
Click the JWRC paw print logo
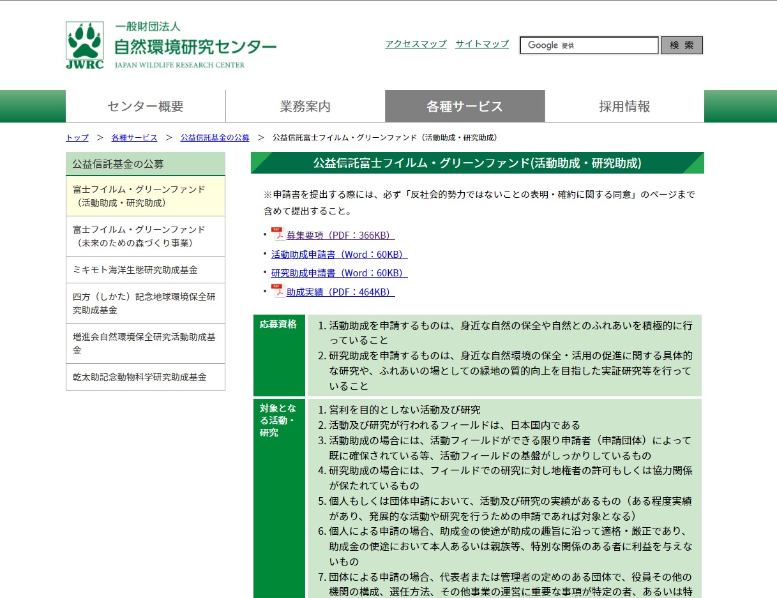point(84,45)
